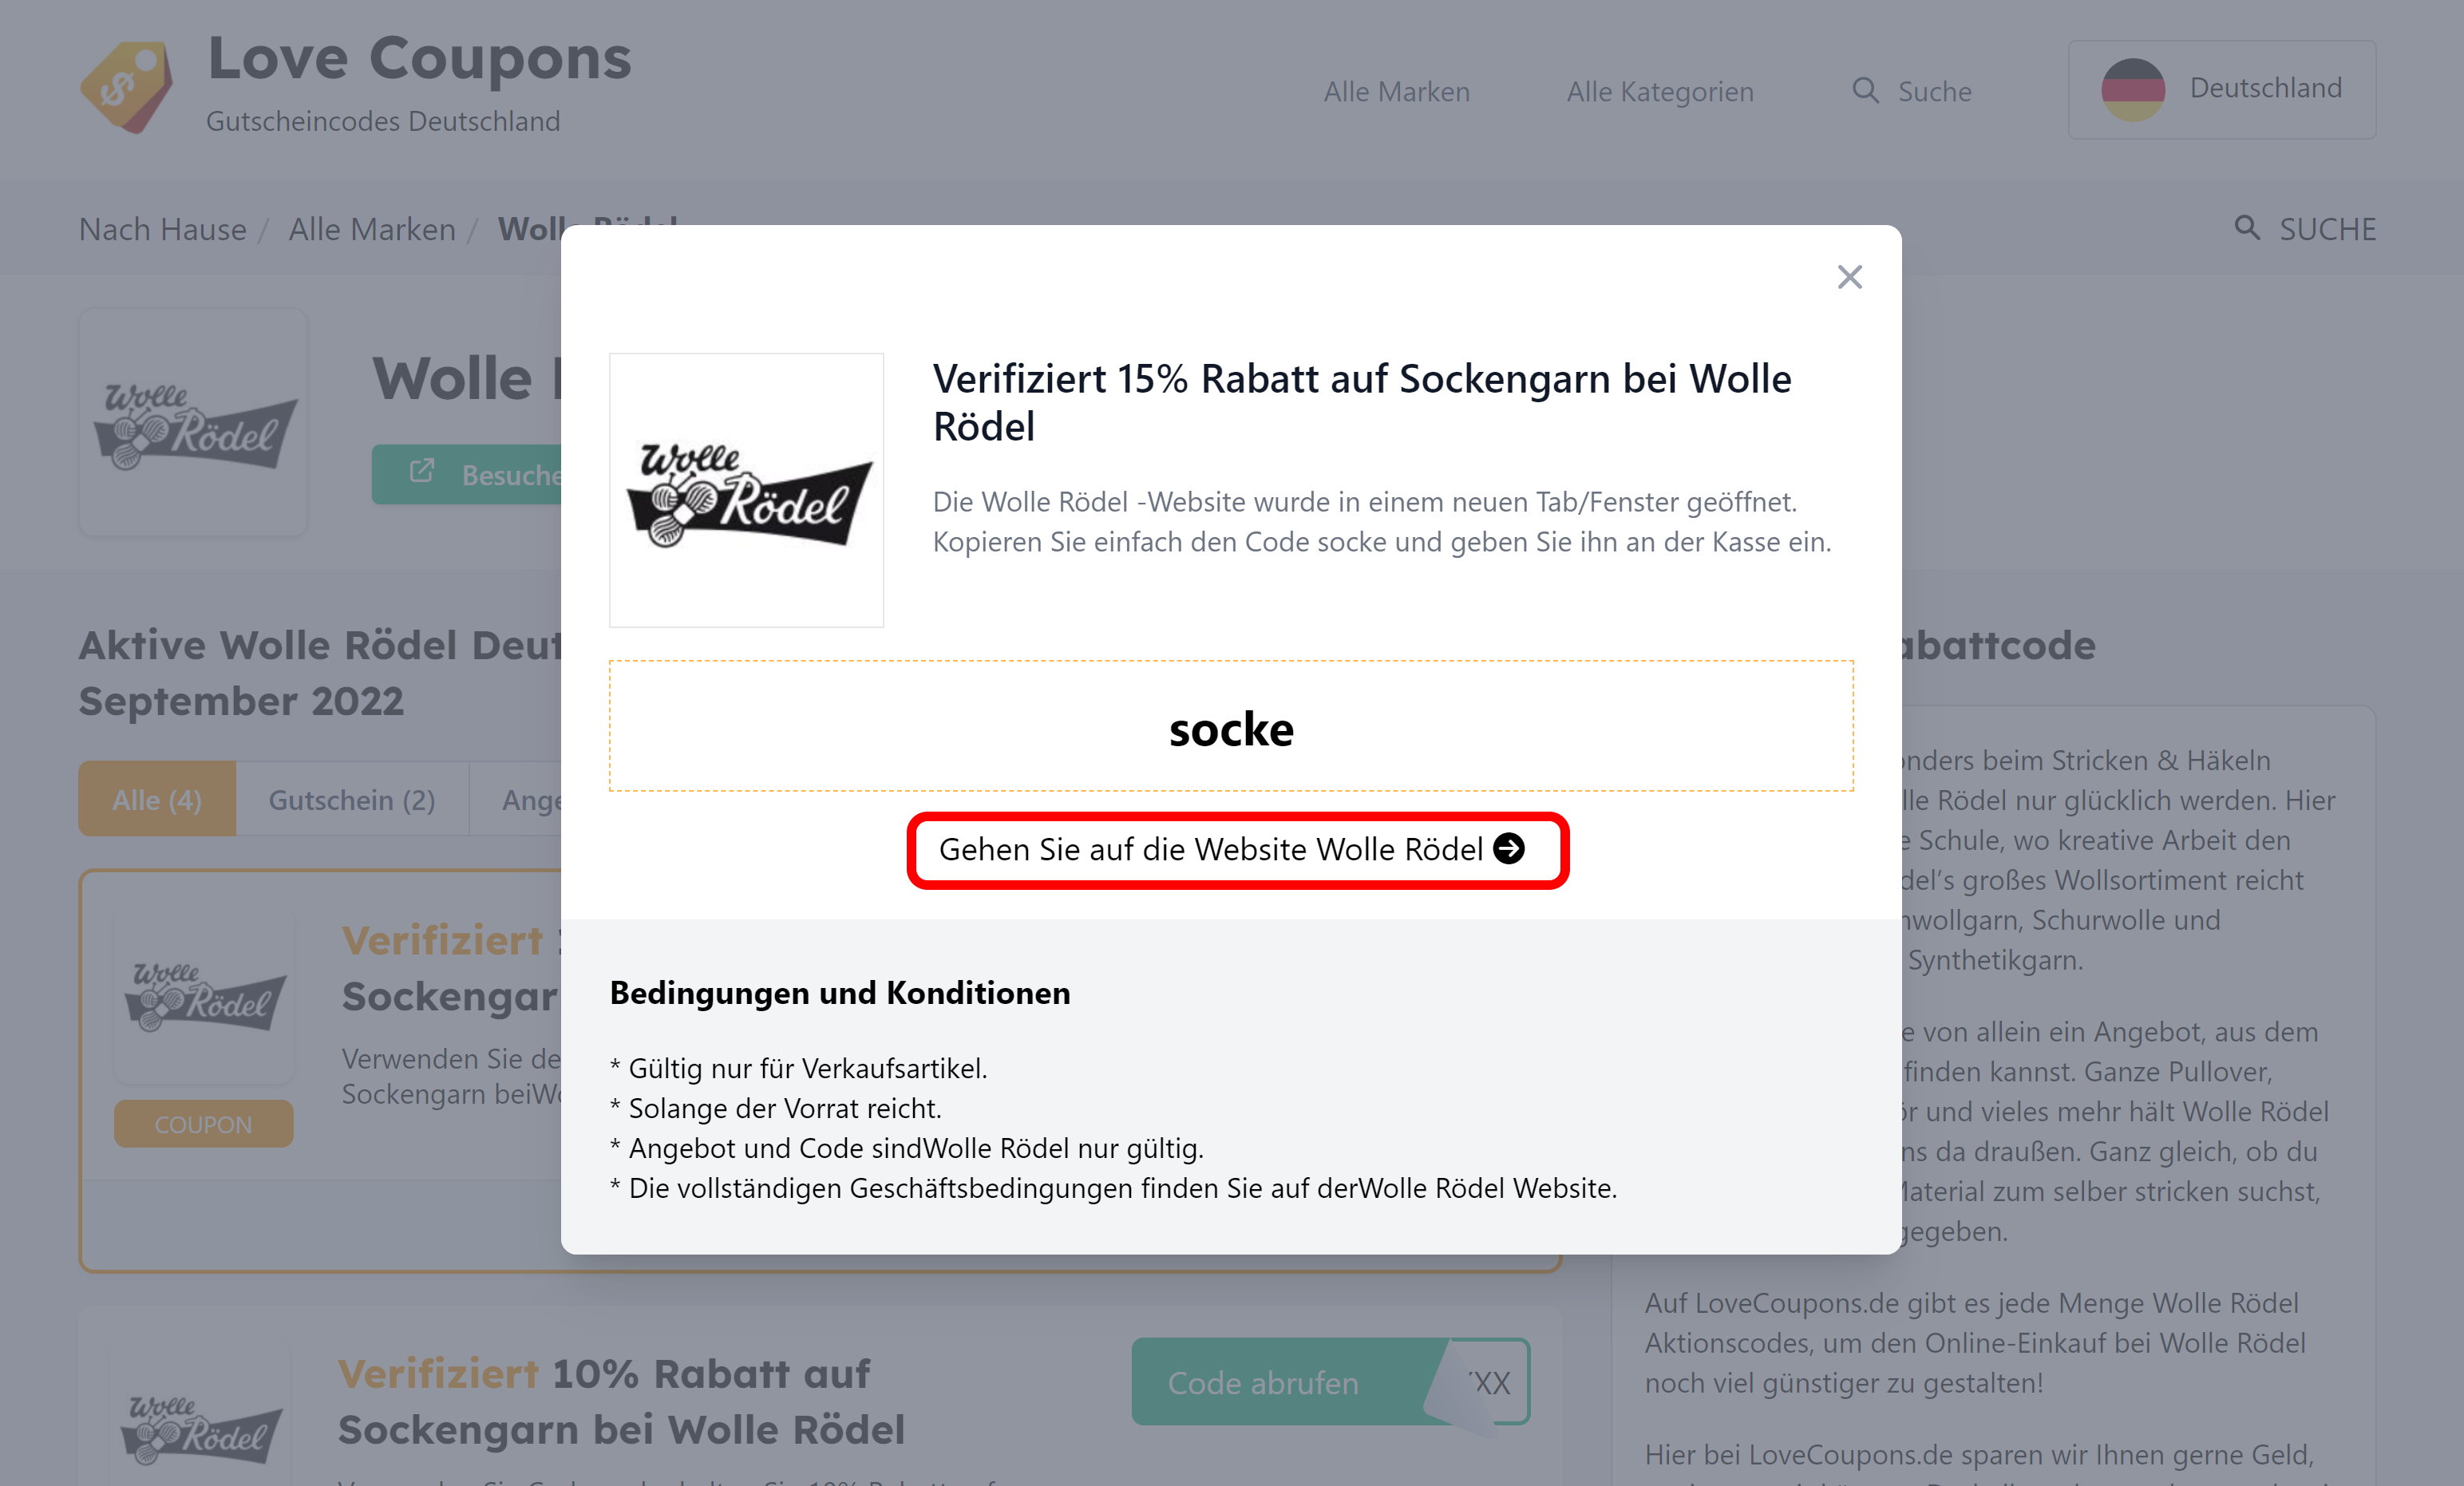Click the Nach Hause breadcrumb link

(x=163, y=229)
